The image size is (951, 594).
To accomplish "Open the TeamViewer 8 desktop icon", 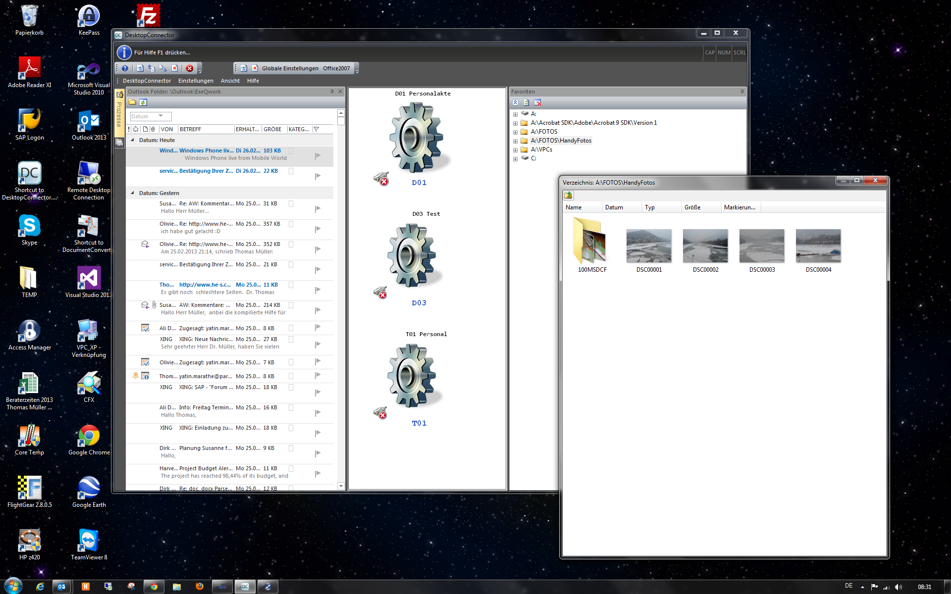I will click(x=89, y=544).
